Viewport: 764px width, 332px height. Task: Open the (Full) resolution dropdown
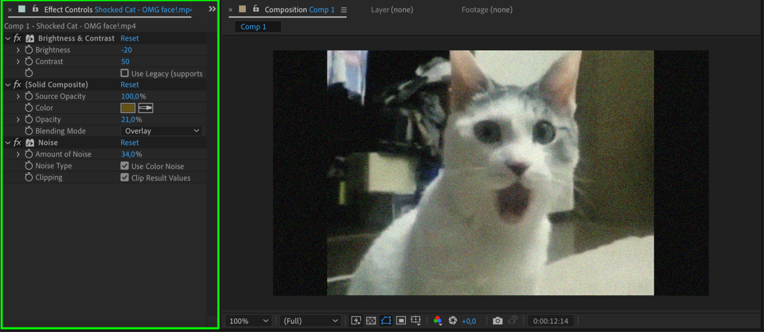[x=310, y=321]
